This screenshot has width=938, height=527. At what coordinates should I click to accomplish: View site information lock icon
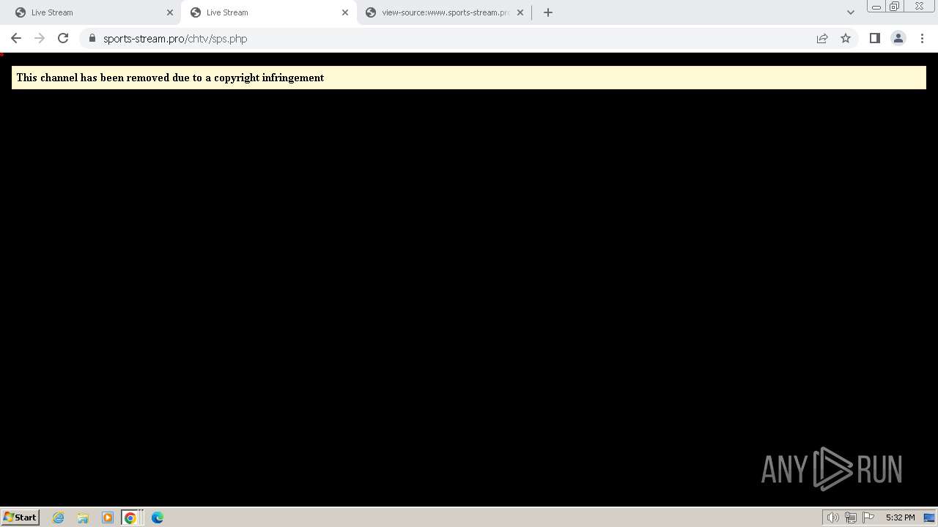pyautogui.click(x=92, y=38)
